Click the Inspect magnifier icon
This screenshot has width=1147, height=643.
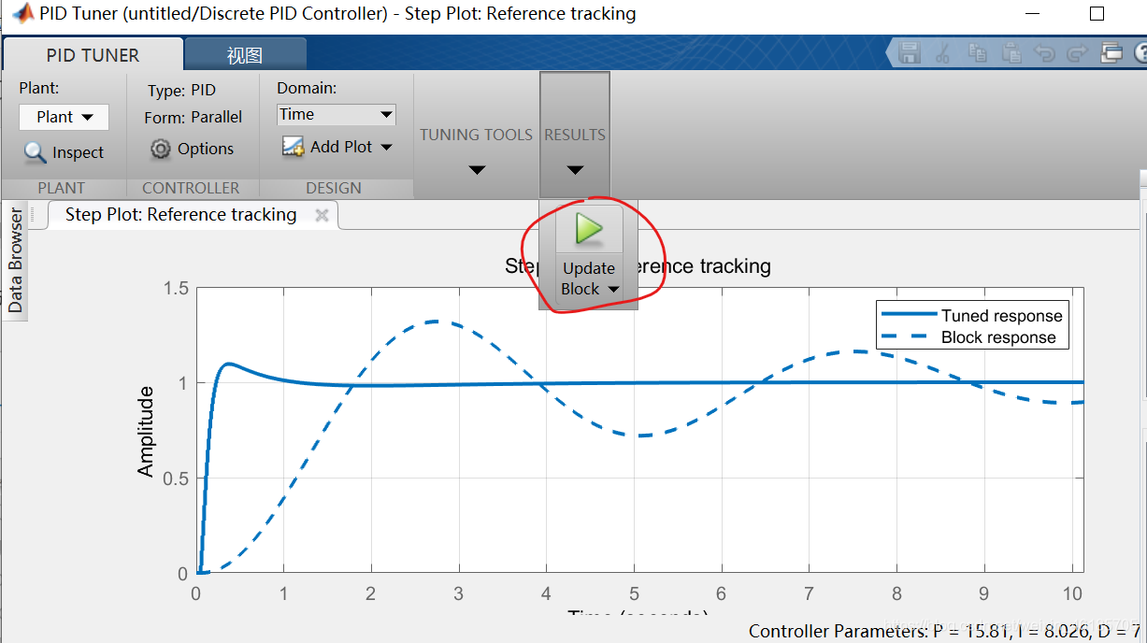(35, 152)
